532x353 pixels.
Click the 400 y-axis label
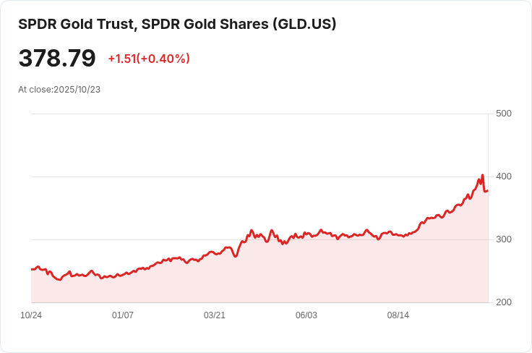tap(504, 176)
